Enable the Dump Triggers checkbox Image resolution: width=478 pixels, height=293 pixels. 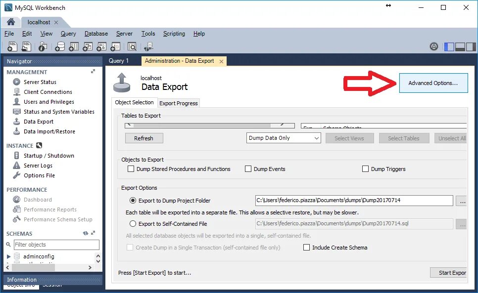[365, 169]
